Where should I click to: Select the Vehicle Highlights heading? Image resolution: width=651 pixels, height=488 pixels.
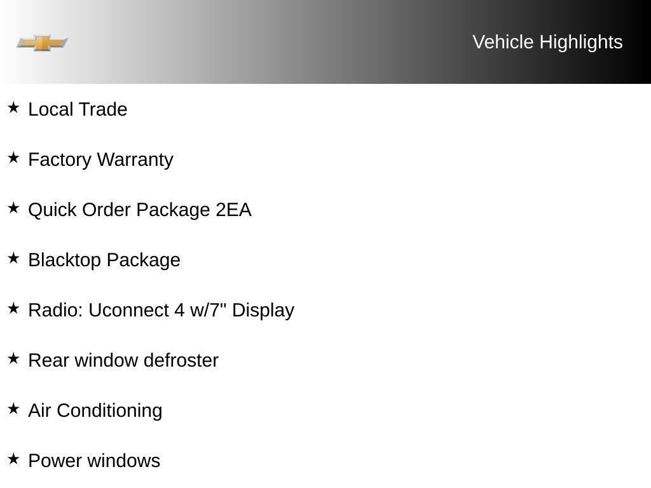click(547, 43)
